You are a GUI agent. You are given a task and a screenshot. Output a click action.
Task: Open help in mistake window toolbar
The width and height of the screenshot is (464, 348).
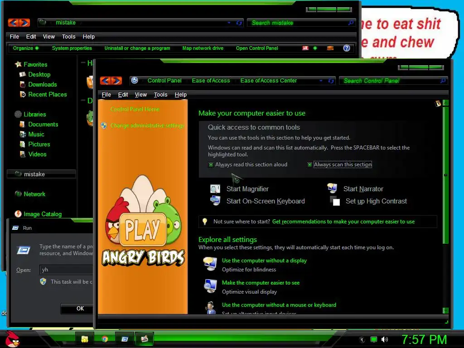point(347,48)
